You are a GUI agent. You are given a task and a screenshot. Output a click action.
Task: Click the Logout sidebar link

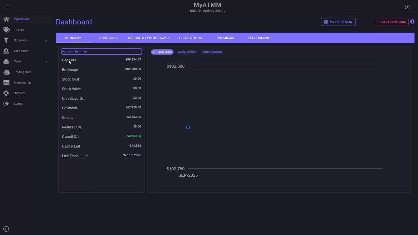click(x=19, y=104)
